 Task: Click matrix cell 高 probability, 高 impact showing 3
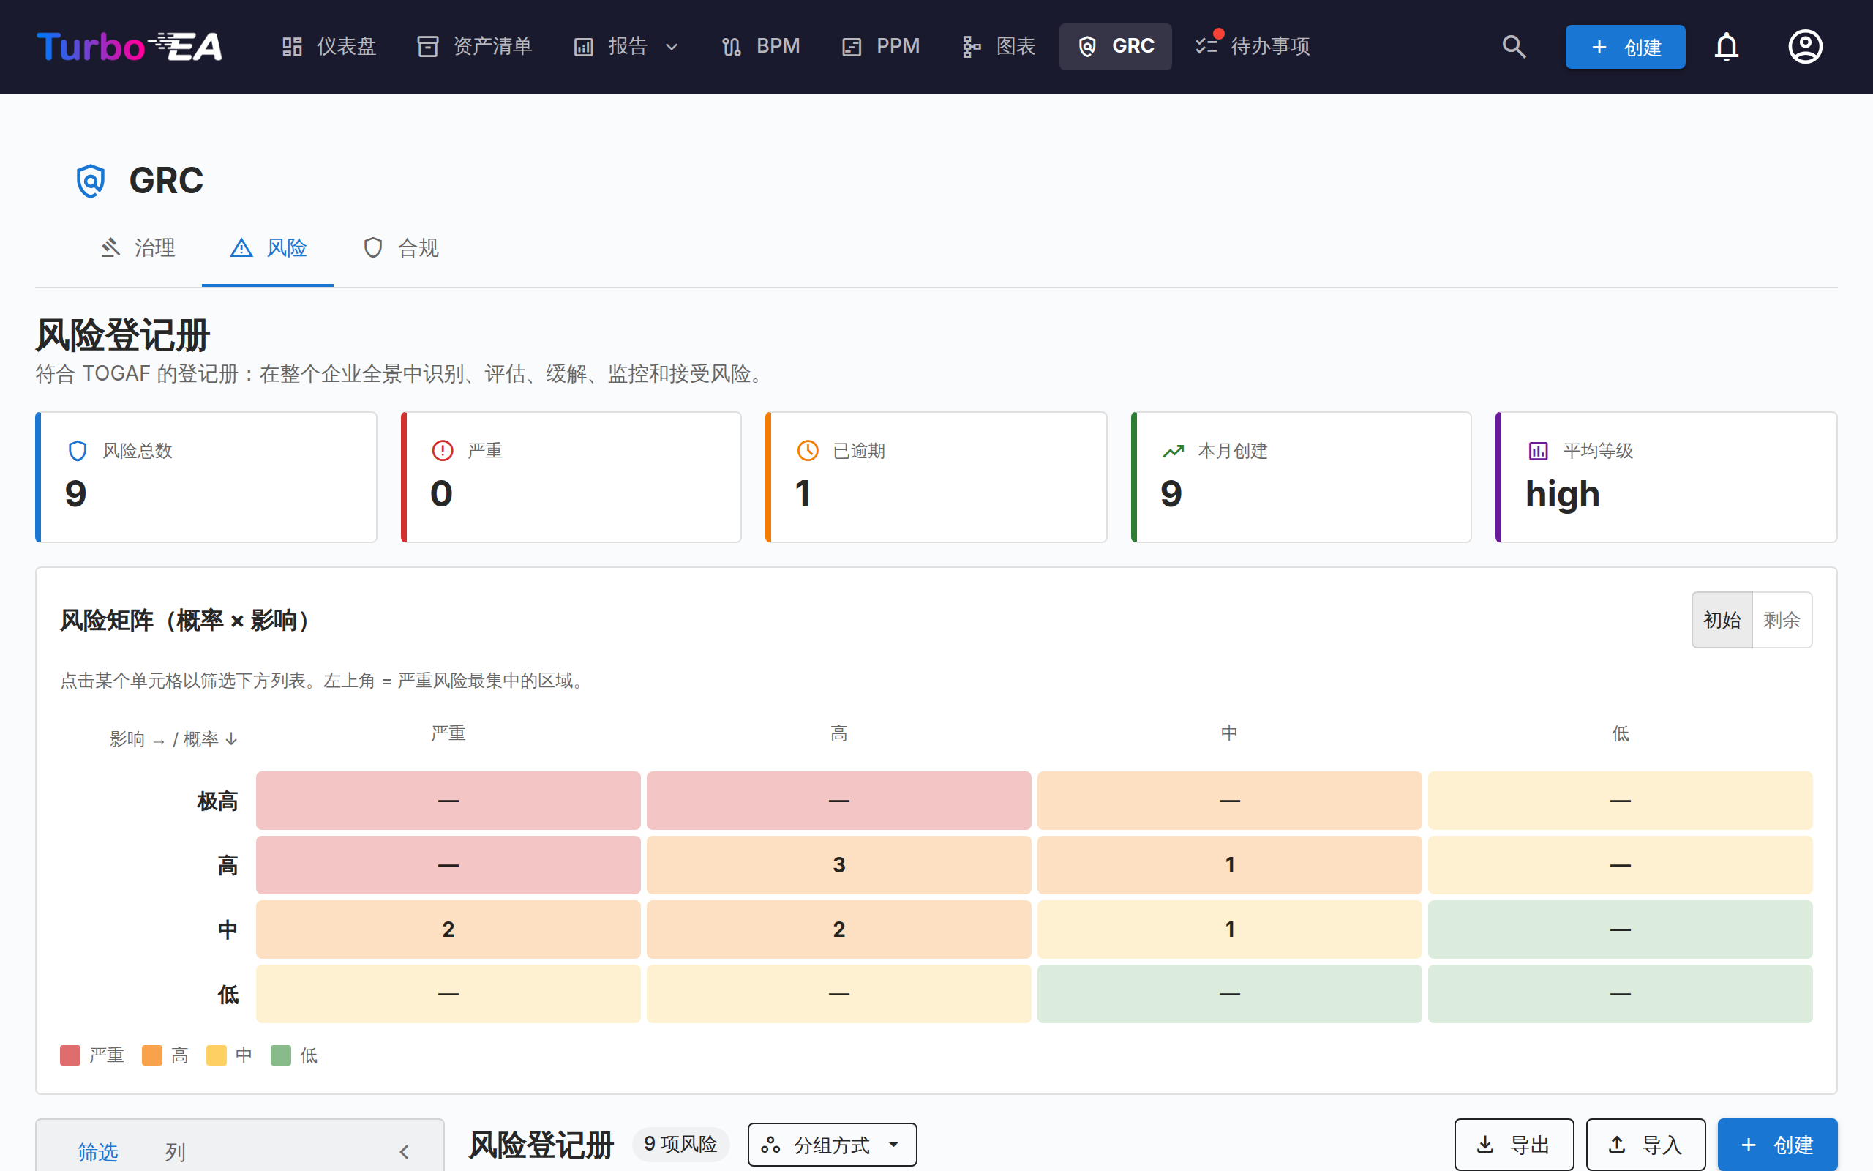[839, 864]
